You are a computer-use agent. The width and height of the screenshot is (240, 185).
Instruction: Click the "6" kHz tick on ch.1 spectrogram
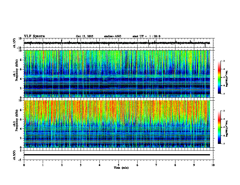(21, 69)
